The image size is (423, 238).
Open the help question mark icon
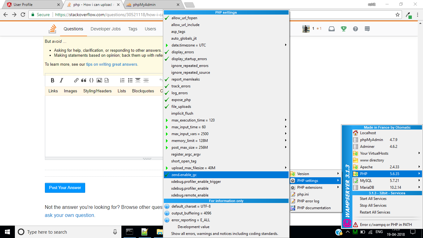(x=355, y=29)
